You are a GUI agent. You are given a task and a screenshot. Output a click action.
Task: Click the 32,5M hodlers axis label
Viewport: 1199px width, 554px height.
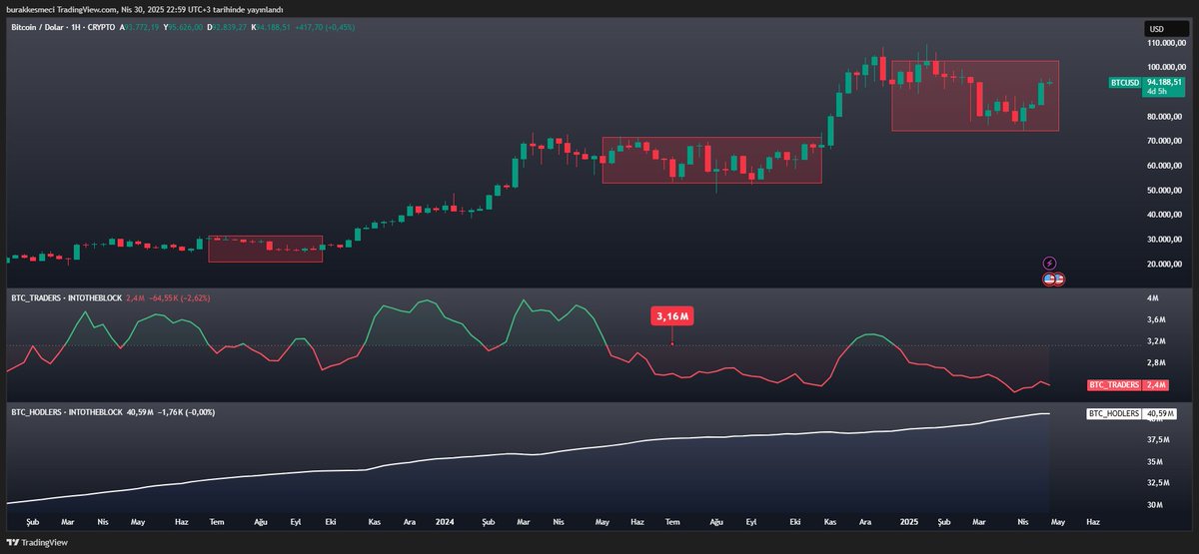[x=1157, y=483]
